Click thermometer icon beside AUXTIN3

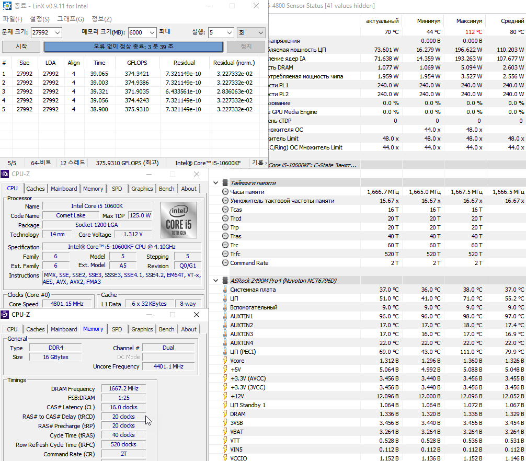pyautogui.click(x=225, y=334)
